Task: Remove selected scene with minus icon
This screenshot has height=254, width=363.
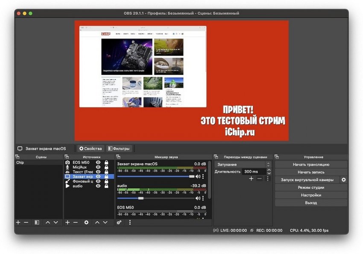Action: pos(26,222)
